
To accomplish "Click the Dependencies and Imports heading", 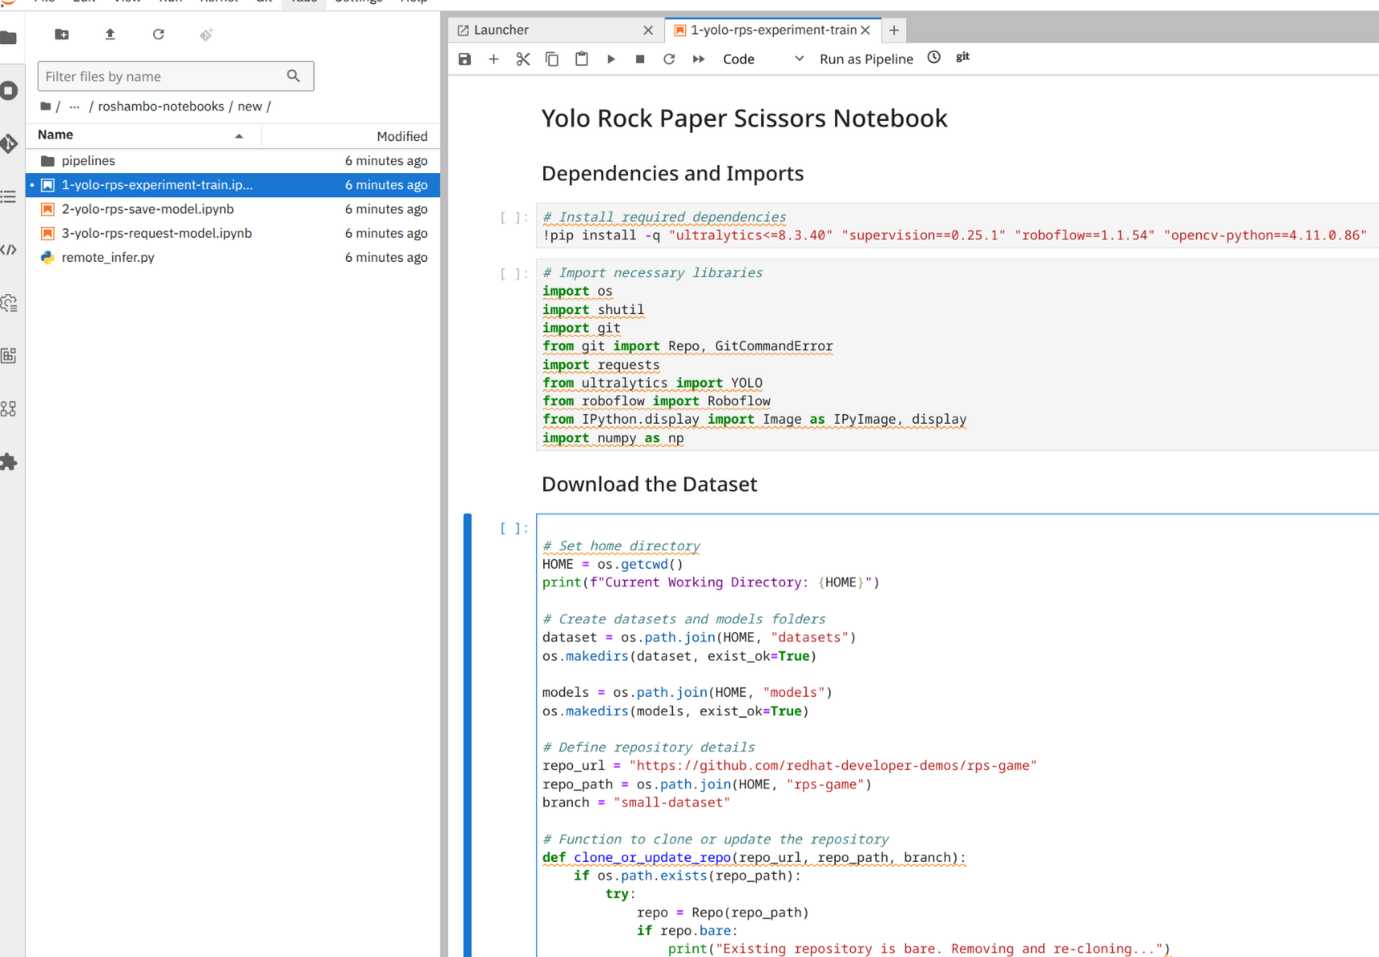I will pos(672,173).
